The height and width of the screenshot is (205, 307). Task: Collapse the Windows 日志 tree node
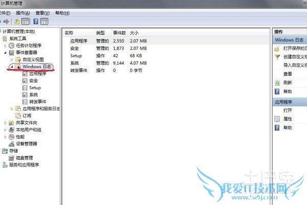[x=12, y=67]
